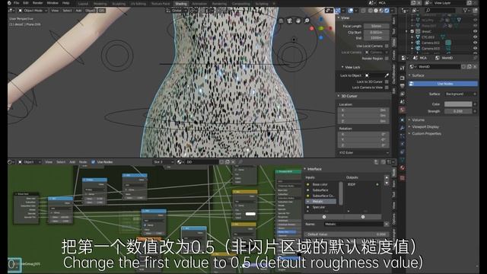
Task: Open the File menu
Action: [17, 3]
